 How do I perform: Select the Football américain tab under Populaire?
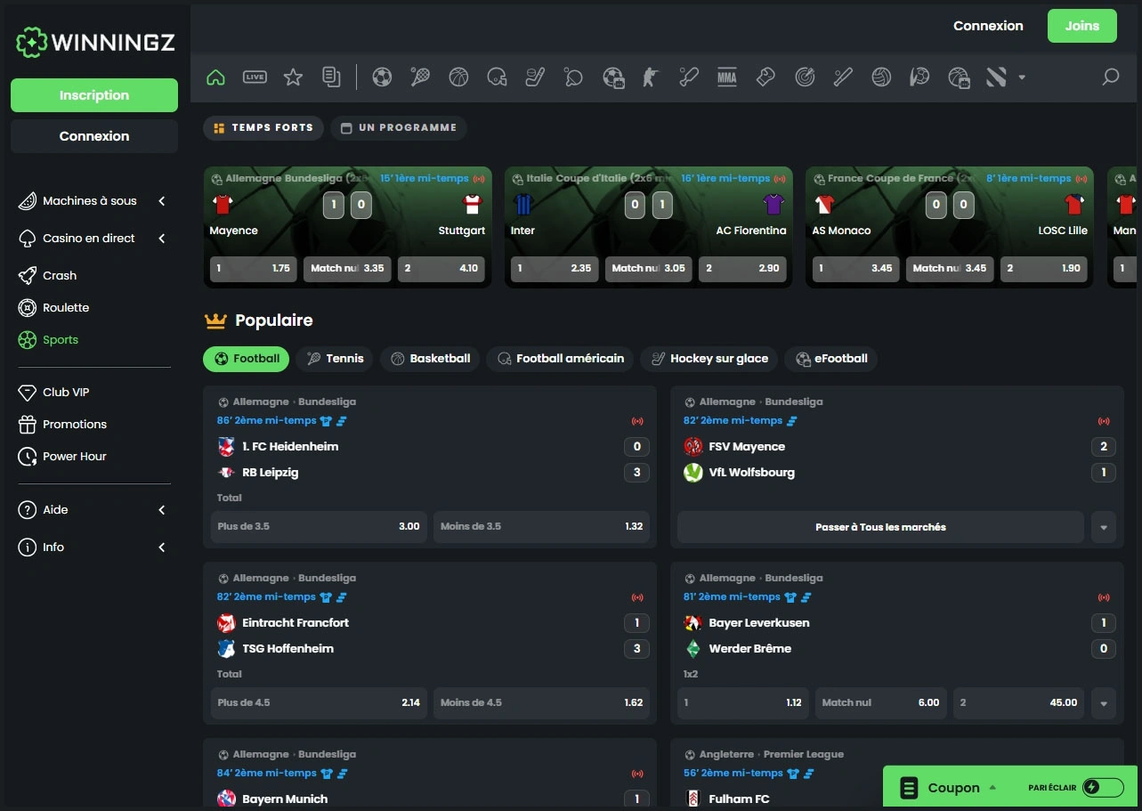(561, 359)
